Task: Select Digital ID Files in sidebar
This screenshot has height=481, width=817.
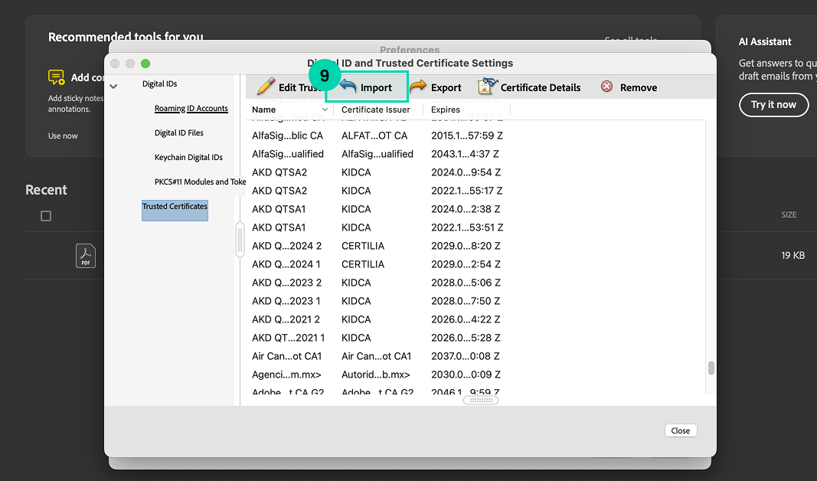Action: 179,133
